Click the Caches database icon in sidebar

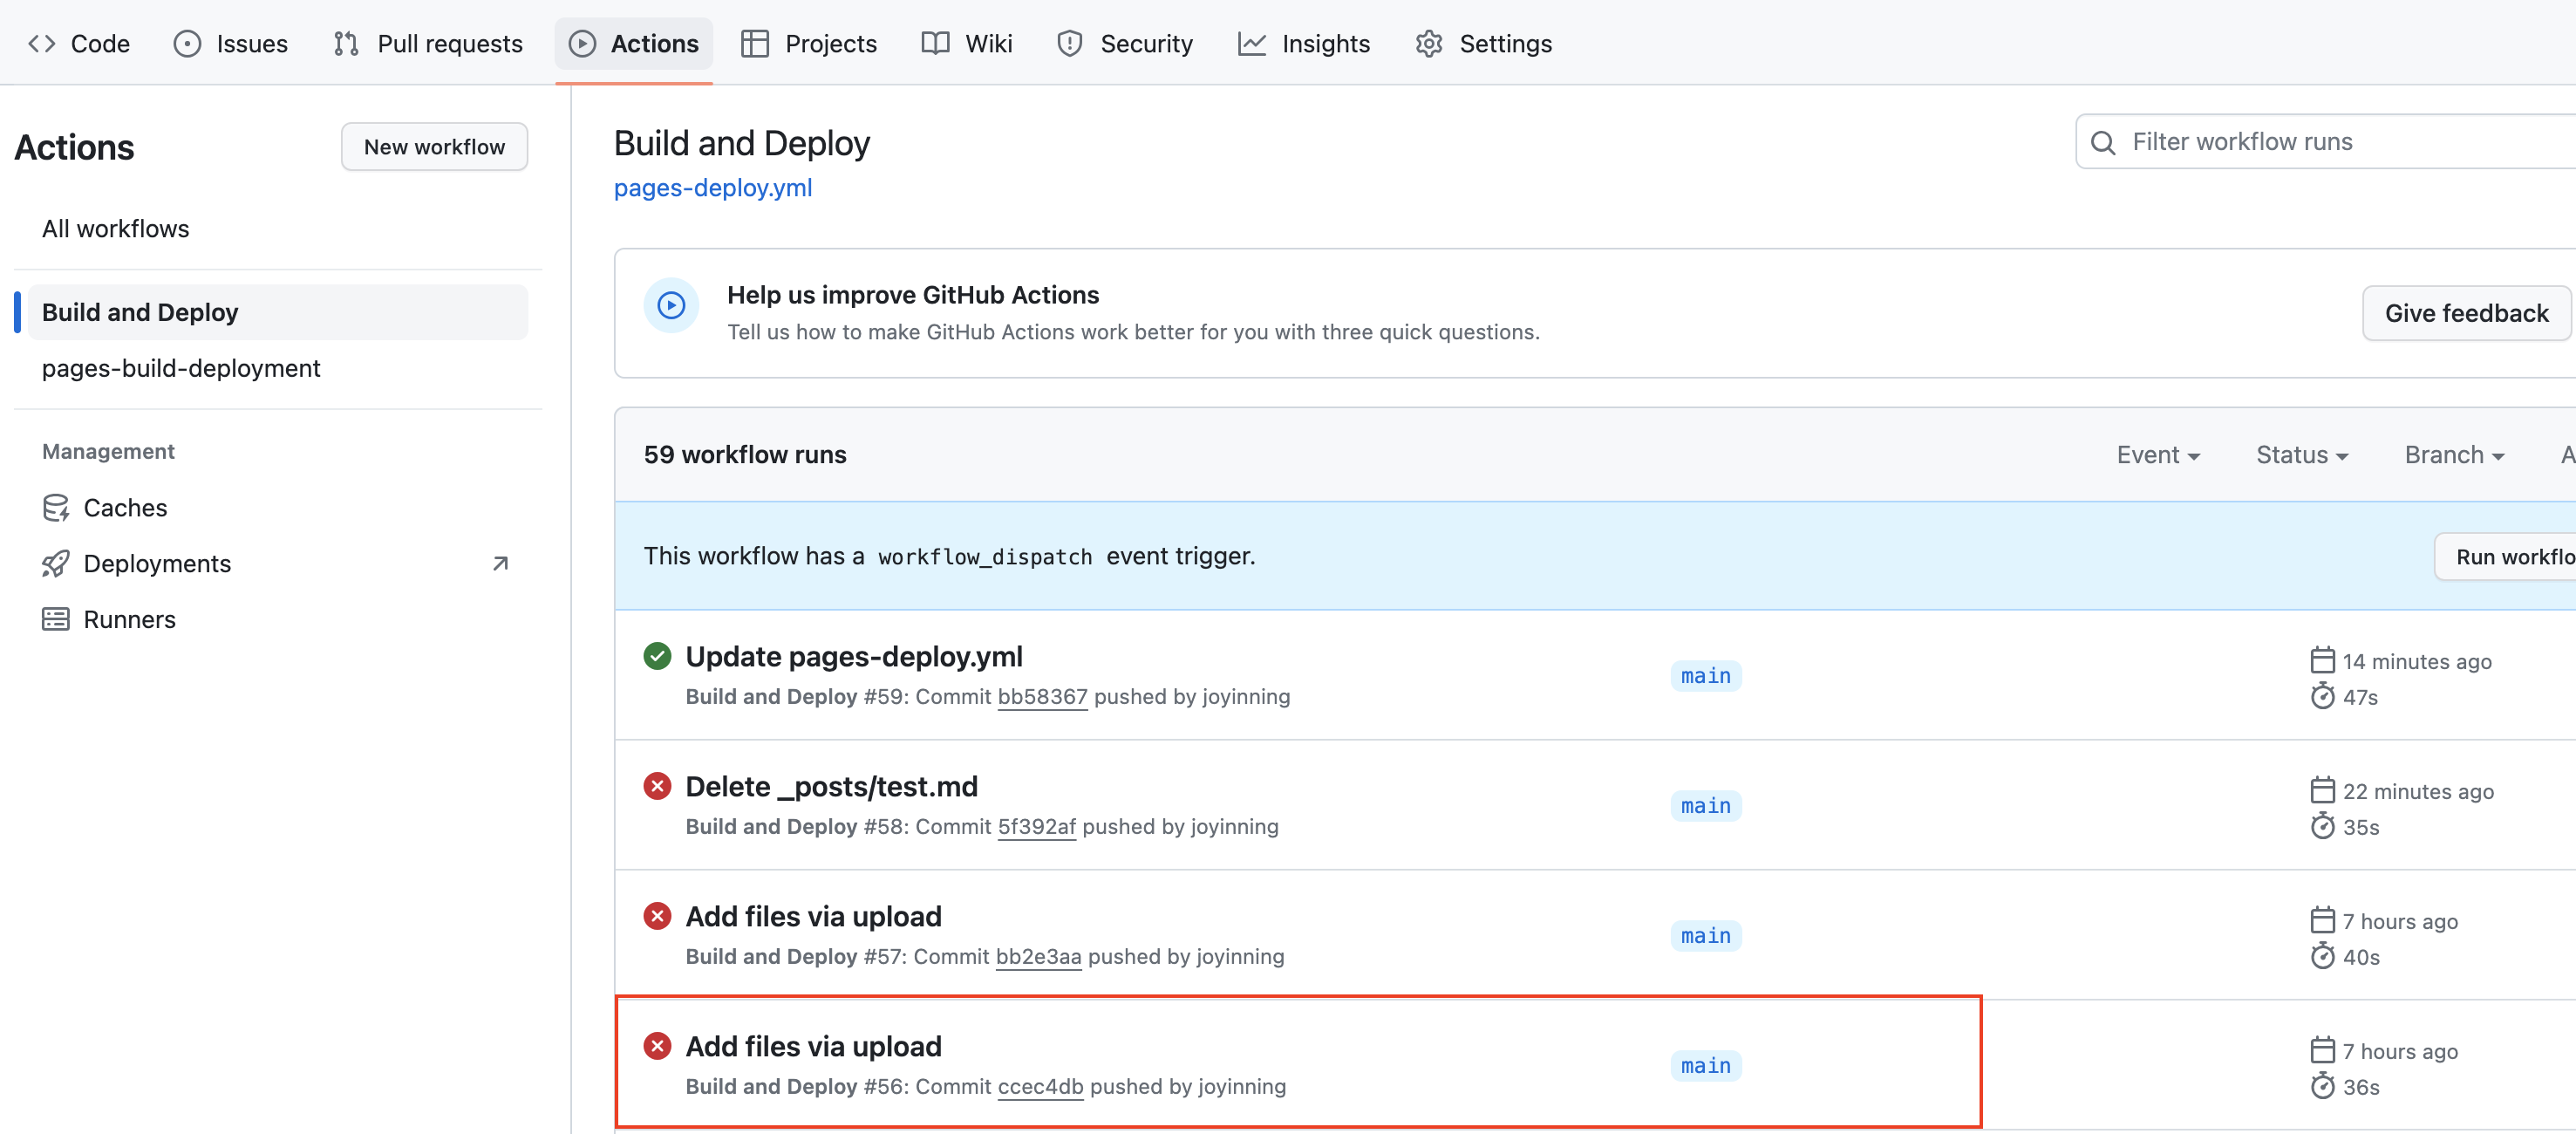(56, 508)
